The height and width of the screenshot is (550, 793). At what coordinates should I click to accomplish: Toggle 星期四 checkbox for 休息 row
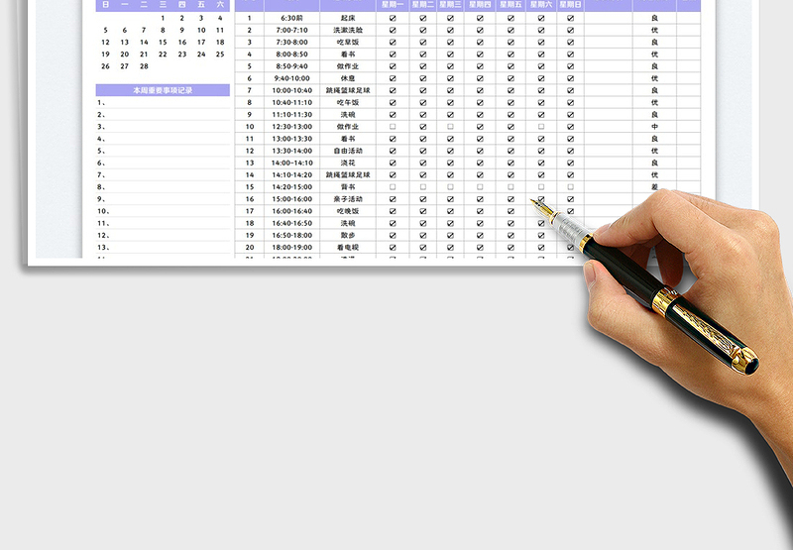pos(482,78)
